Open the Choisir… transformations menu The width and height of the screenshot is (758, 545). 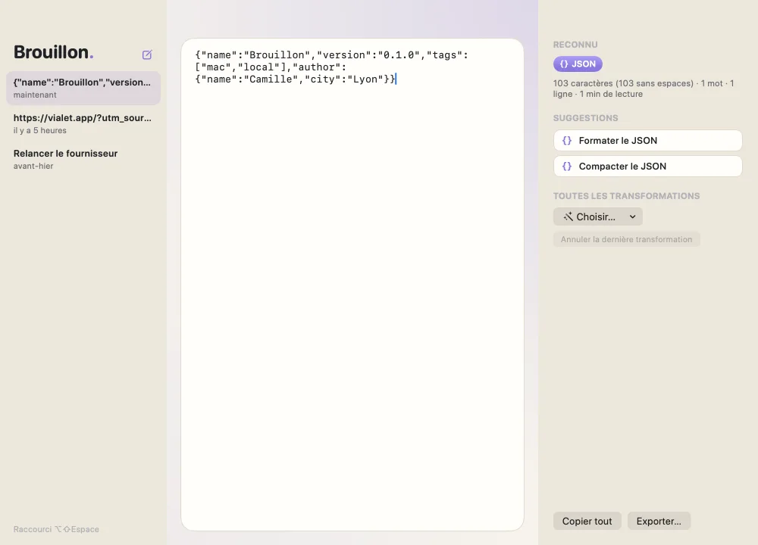(598, 216)
